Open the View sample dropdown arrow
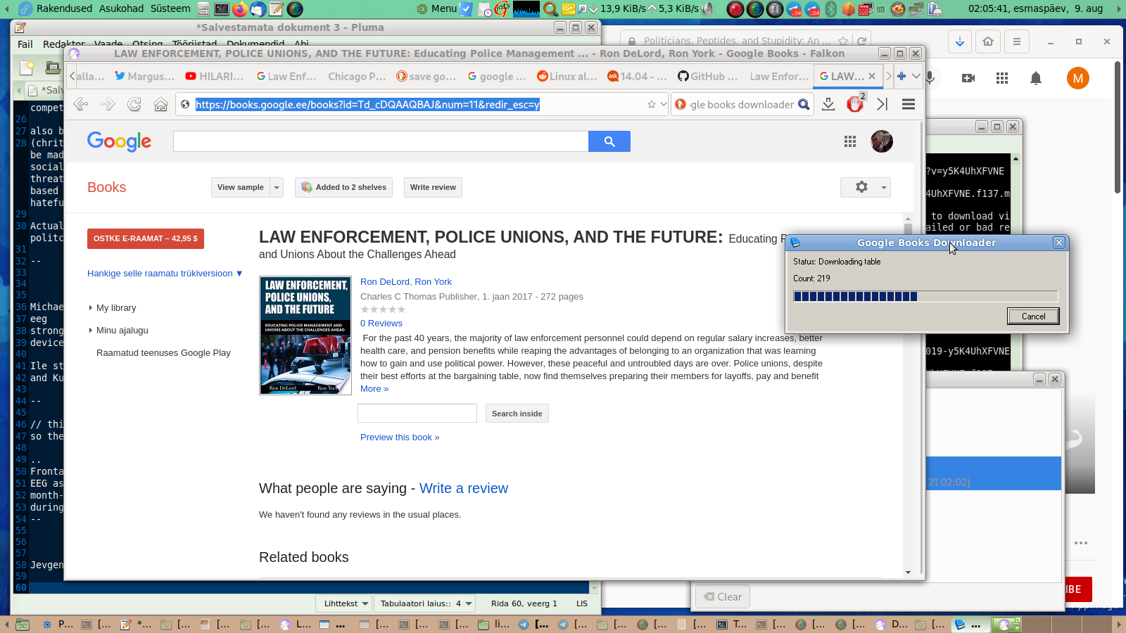Image resolution: width=1126 pixels, height=633 pixels. click(277, 187)
